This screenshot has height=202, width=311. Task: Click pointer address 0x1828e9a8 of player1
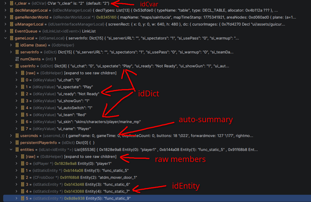point(65,163)
